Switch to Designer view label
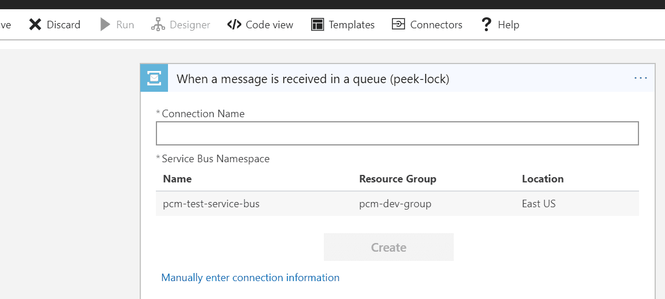 189,25
